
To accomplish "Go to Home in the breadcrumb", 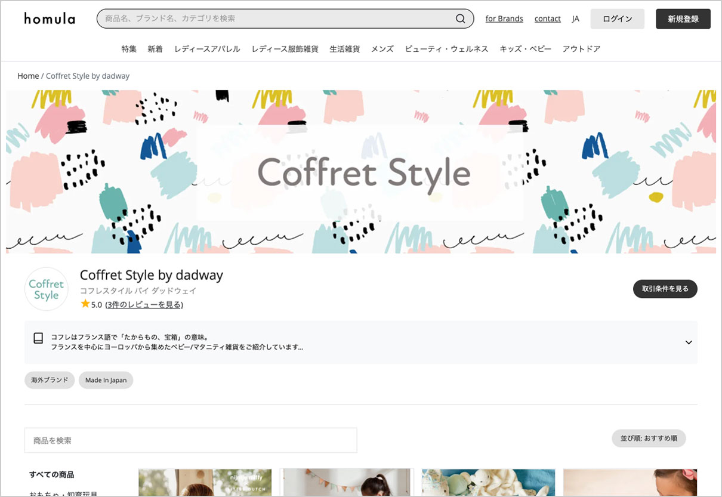I will [x=28, y=76].
